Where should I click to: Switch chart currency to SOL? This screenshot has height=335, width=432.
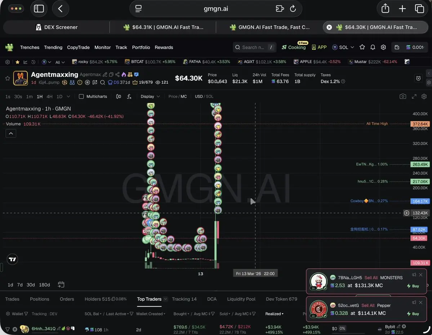[x=210, y=97]
